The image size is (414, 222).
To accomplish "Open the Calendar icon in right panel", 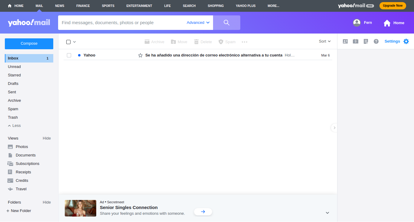I will [x=356, y=41].
